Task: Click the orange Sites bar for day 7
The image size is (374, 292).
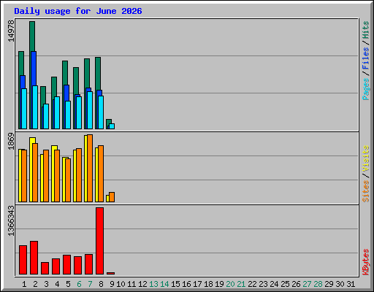Action: click(90, 168)
